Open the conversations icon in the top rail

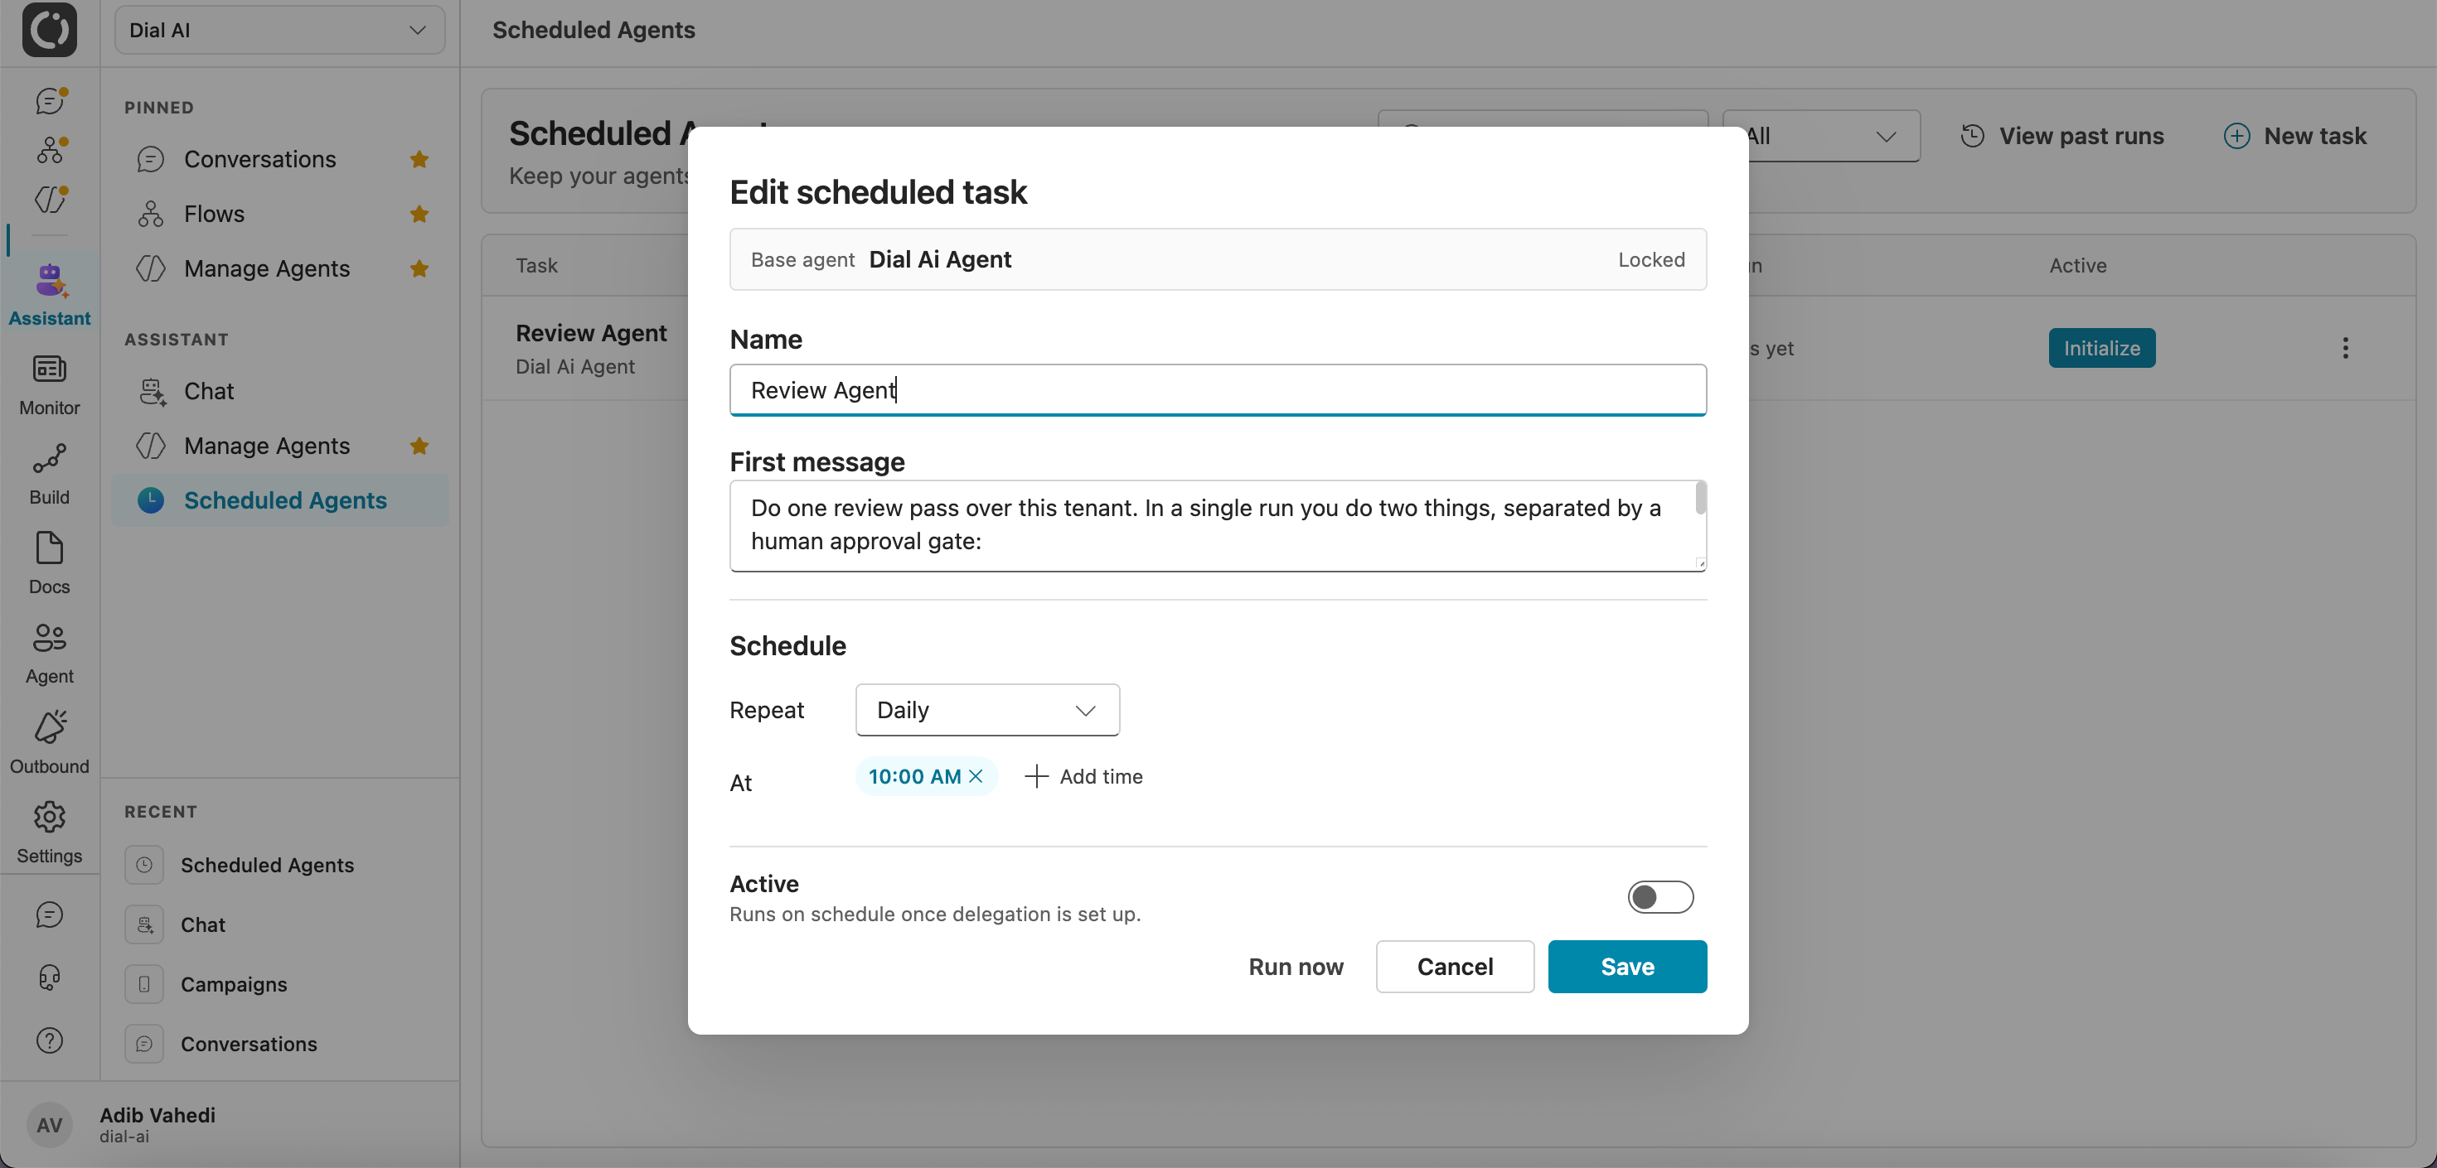coord(49,100)
